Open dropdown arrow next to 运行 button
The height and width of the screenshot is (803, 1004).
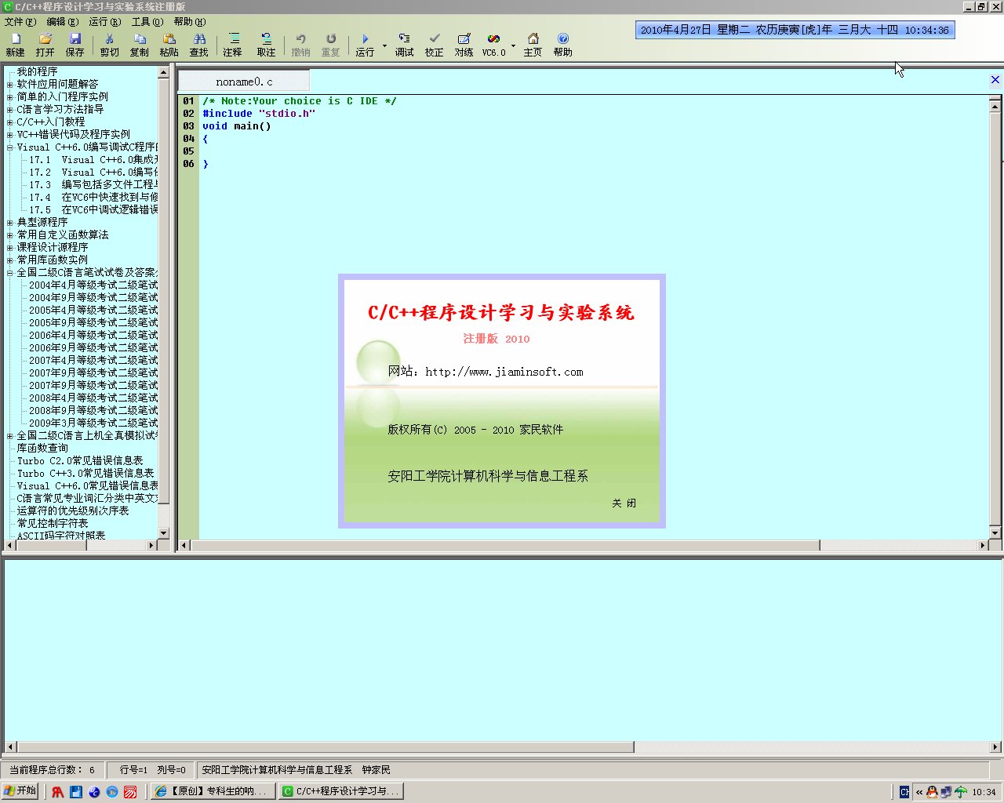(384, 45)
